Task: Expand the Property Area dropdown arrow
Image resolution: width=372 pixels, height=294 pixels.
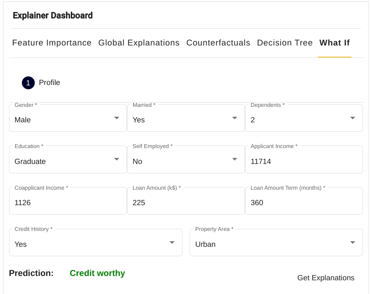Action: coord(353,242)
